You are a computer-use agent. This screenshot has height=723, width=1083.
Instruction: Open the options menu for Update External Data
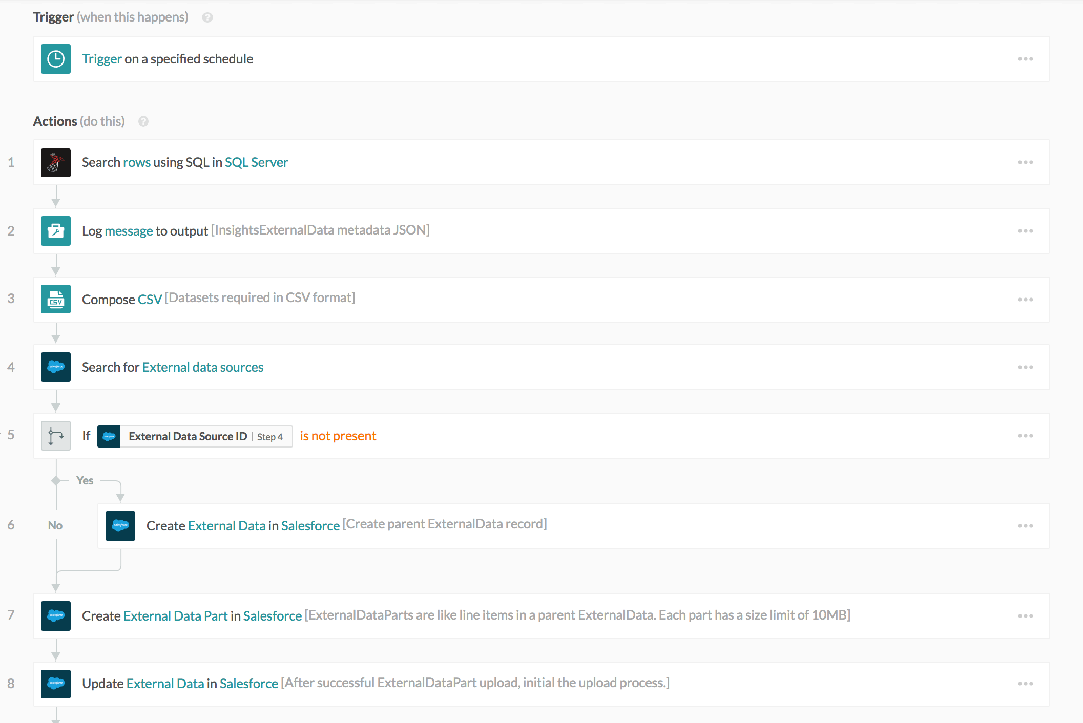1026,683
